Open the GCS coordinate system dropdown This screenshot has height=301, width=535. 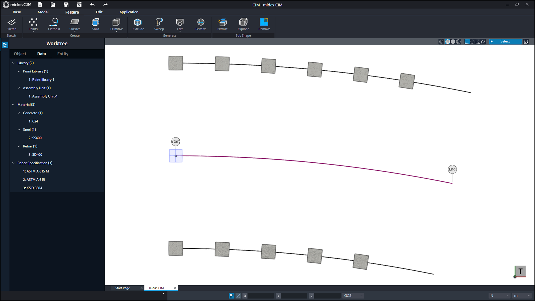click(353, 296)
